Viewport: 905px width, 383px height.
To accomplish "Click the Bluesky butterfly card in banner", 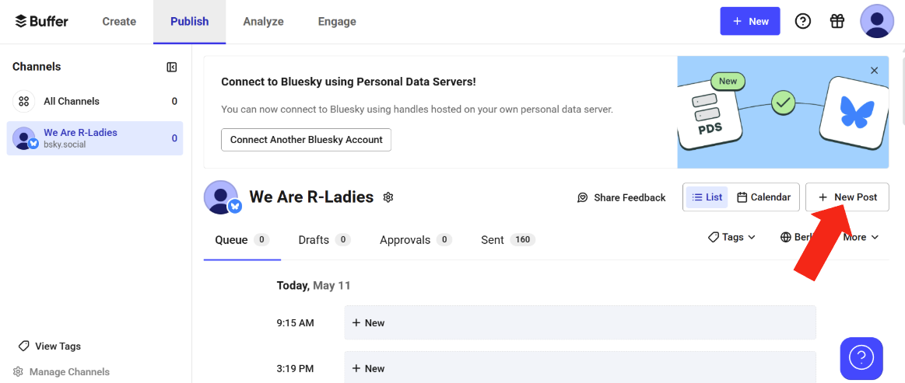I will [x=857, y=112].
